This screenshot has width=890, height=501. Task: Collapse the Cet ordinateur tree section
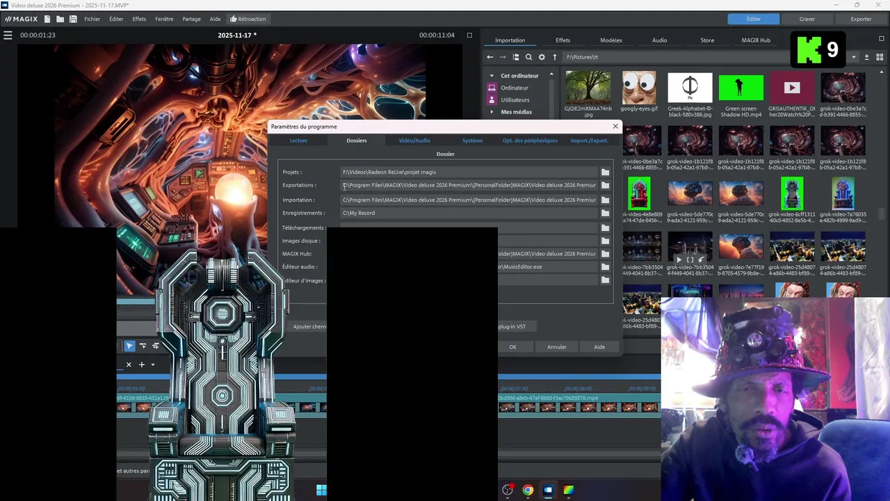(492, 76)
